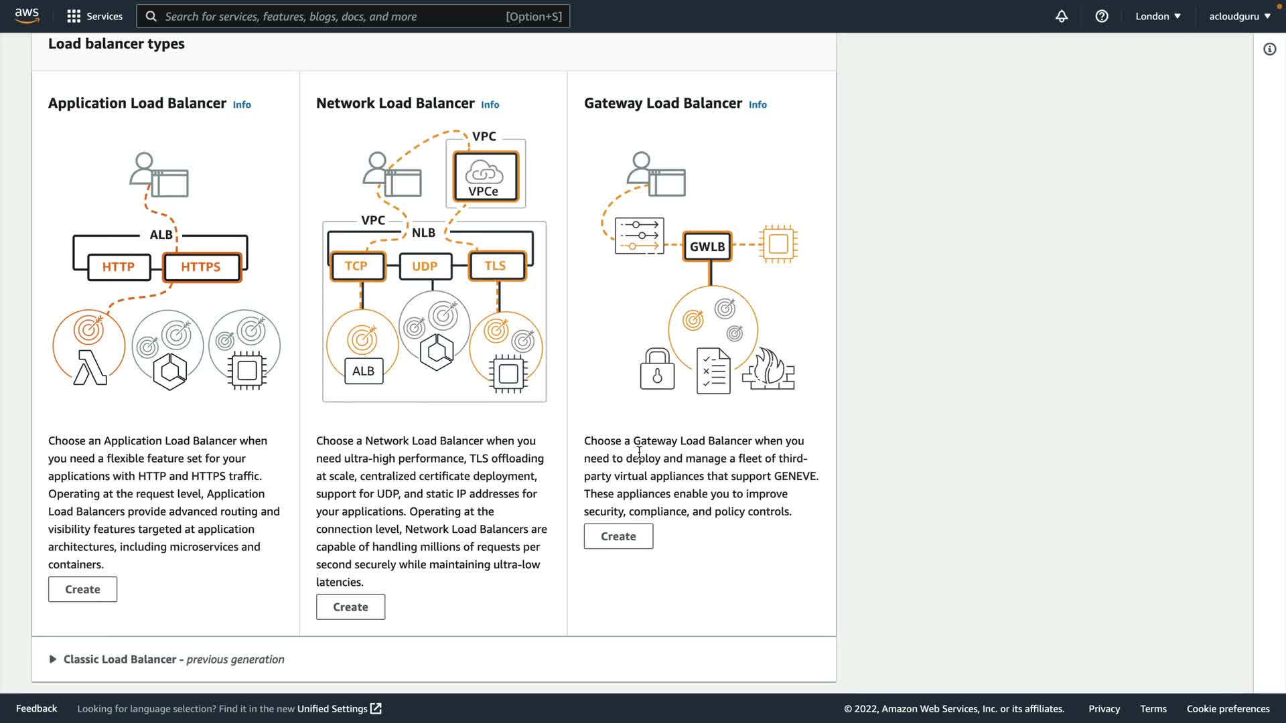1286x723 pixels.
Task: Click the AWS logo home icon
Action: pyautogui.click(x=27, y=15)
